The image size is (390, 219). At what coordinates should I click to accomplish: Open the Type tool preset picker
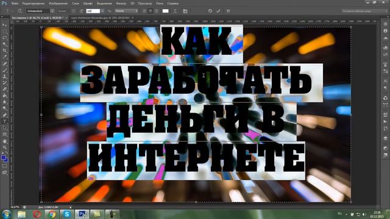[9, 11]
